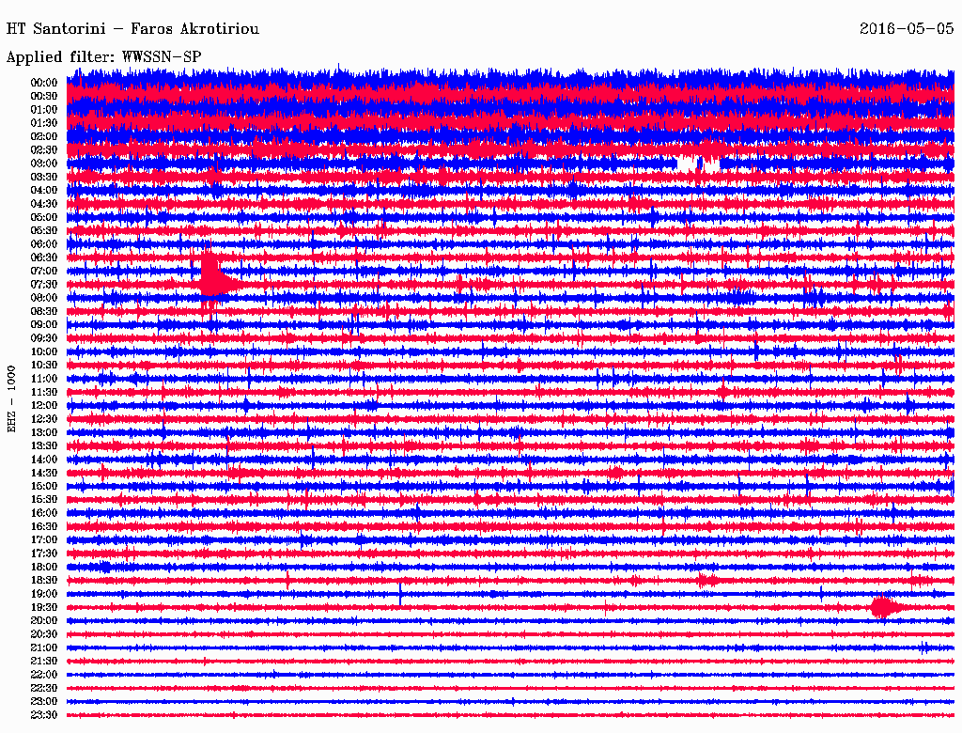Select the 05:30 time label
Image resolution: width=962 pixels, height=733 pixels.
click(x=44, y=231)
